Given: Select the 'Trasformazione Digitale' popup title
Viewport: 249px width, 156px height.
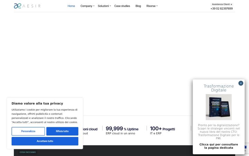Looking at the screenshot, I should tap(219, 88).
